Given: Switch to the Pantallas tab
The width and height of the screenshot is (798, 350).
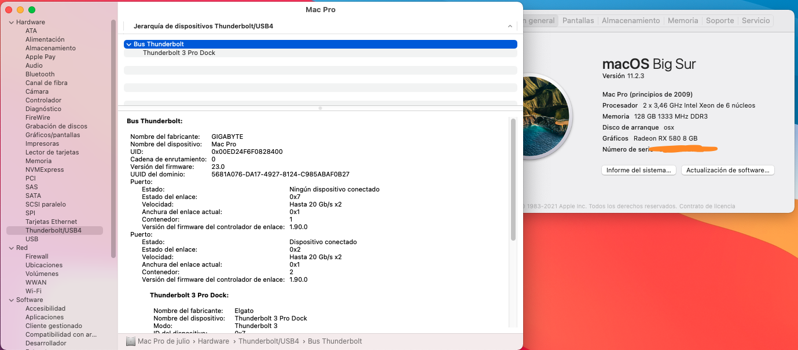Looking at the screenshot, I should tap(578, 20).
